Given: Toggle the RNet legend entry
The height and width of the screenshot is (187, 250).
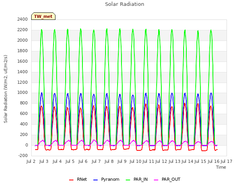Looking at the screenshot, I should (x=78, y=179).
